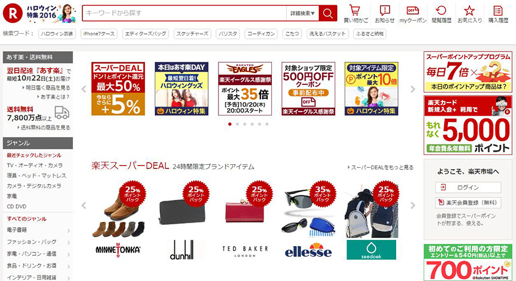Choose the ハロウィン衣装 search keyword tag
The height and width of the screenshot is (281, 516).
click(57, 34)
